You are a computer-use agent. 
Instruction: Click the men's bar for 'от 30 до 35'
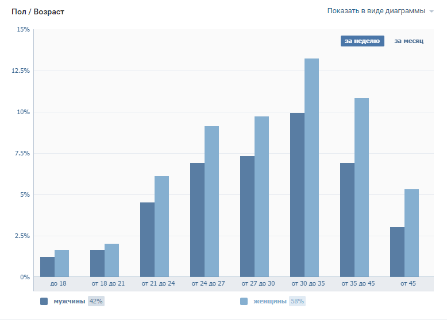(x=298, y=195)
